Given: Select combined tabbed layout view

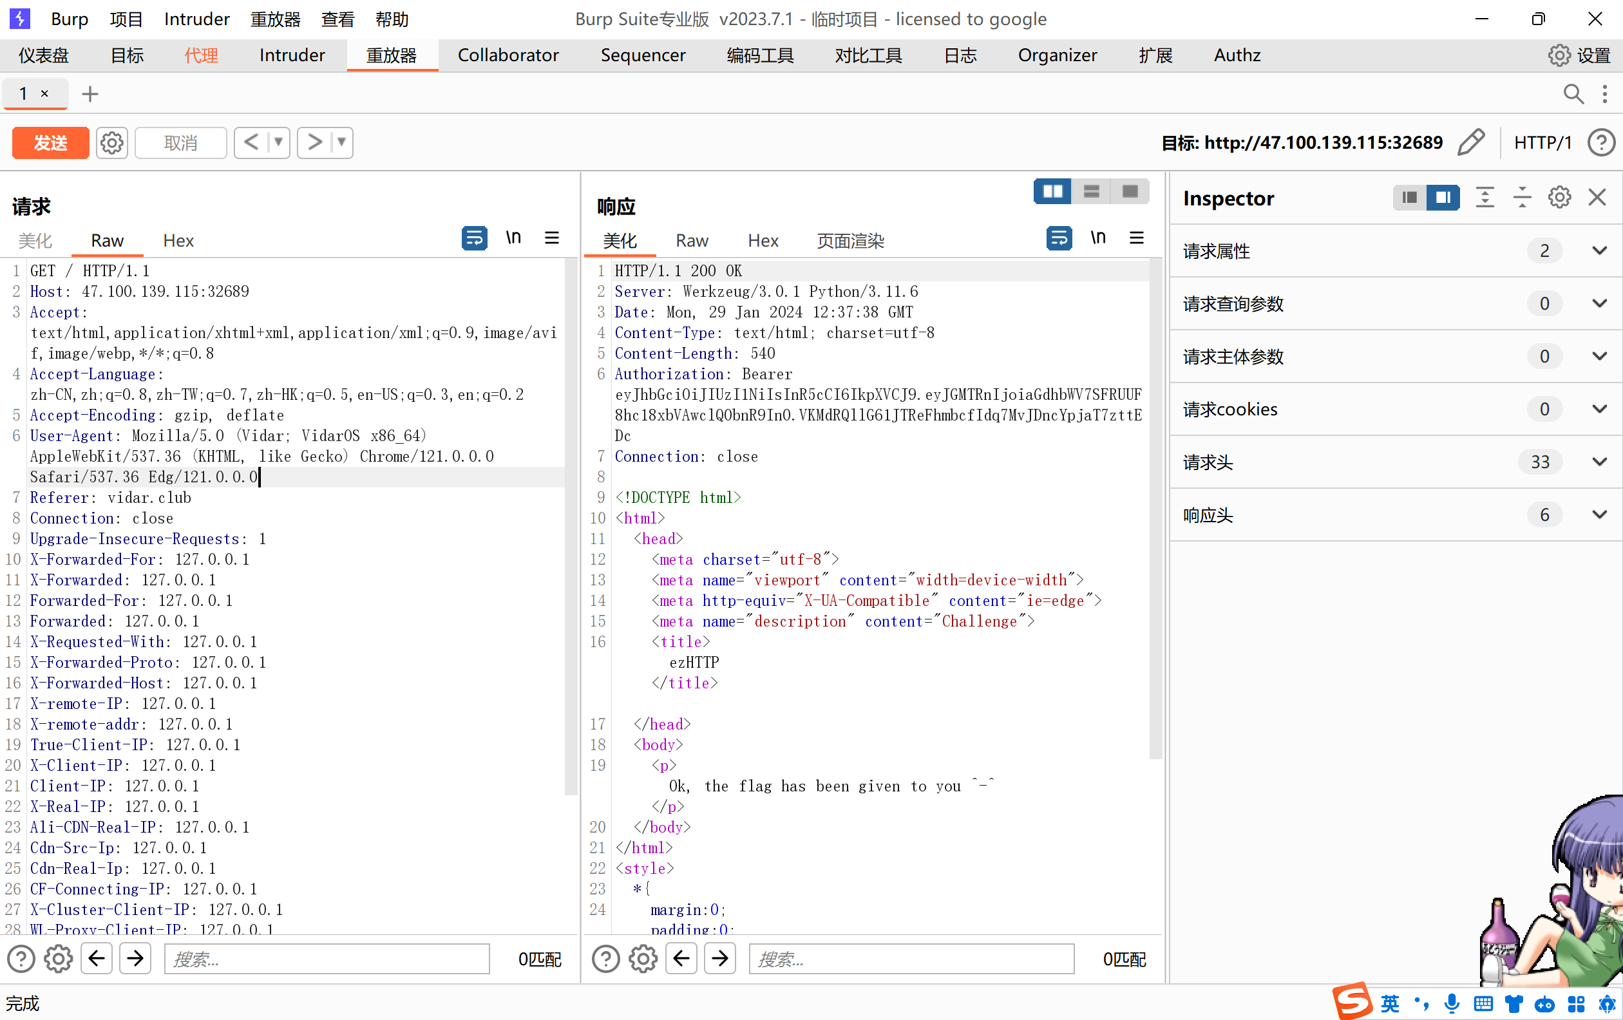Looking at the screenshot, I should (x=1130, y=191).
